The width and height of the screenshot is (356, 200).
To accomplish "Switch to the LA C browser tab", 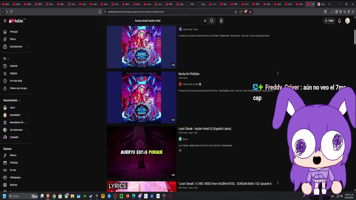I will pos(245,4).
